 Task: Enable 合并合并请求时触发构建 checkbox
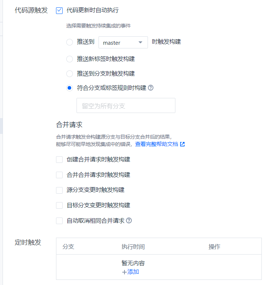pyautogui.click(x=59, y=175)
